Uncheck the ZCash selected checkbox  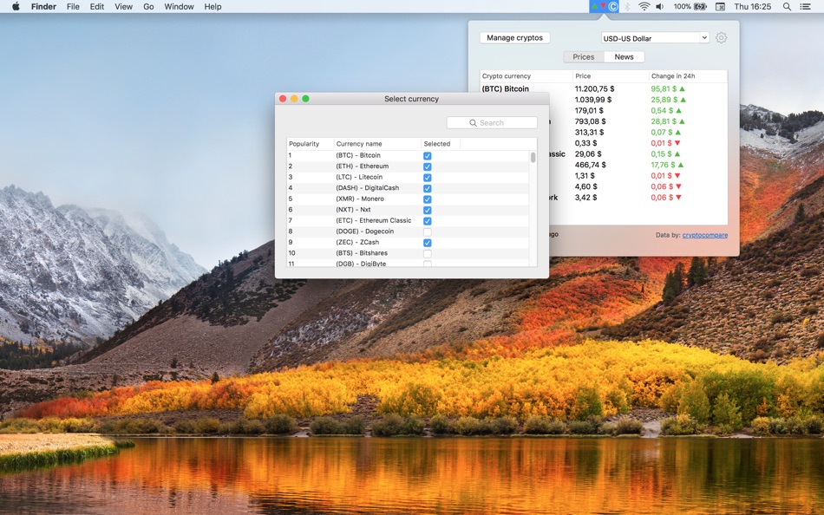point(428,243)
